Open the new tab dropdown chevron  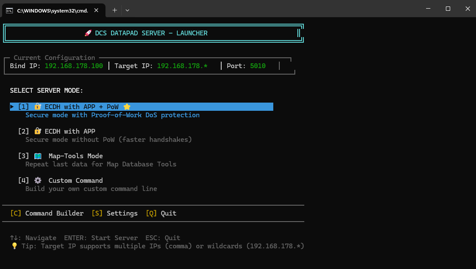point(127,9)
